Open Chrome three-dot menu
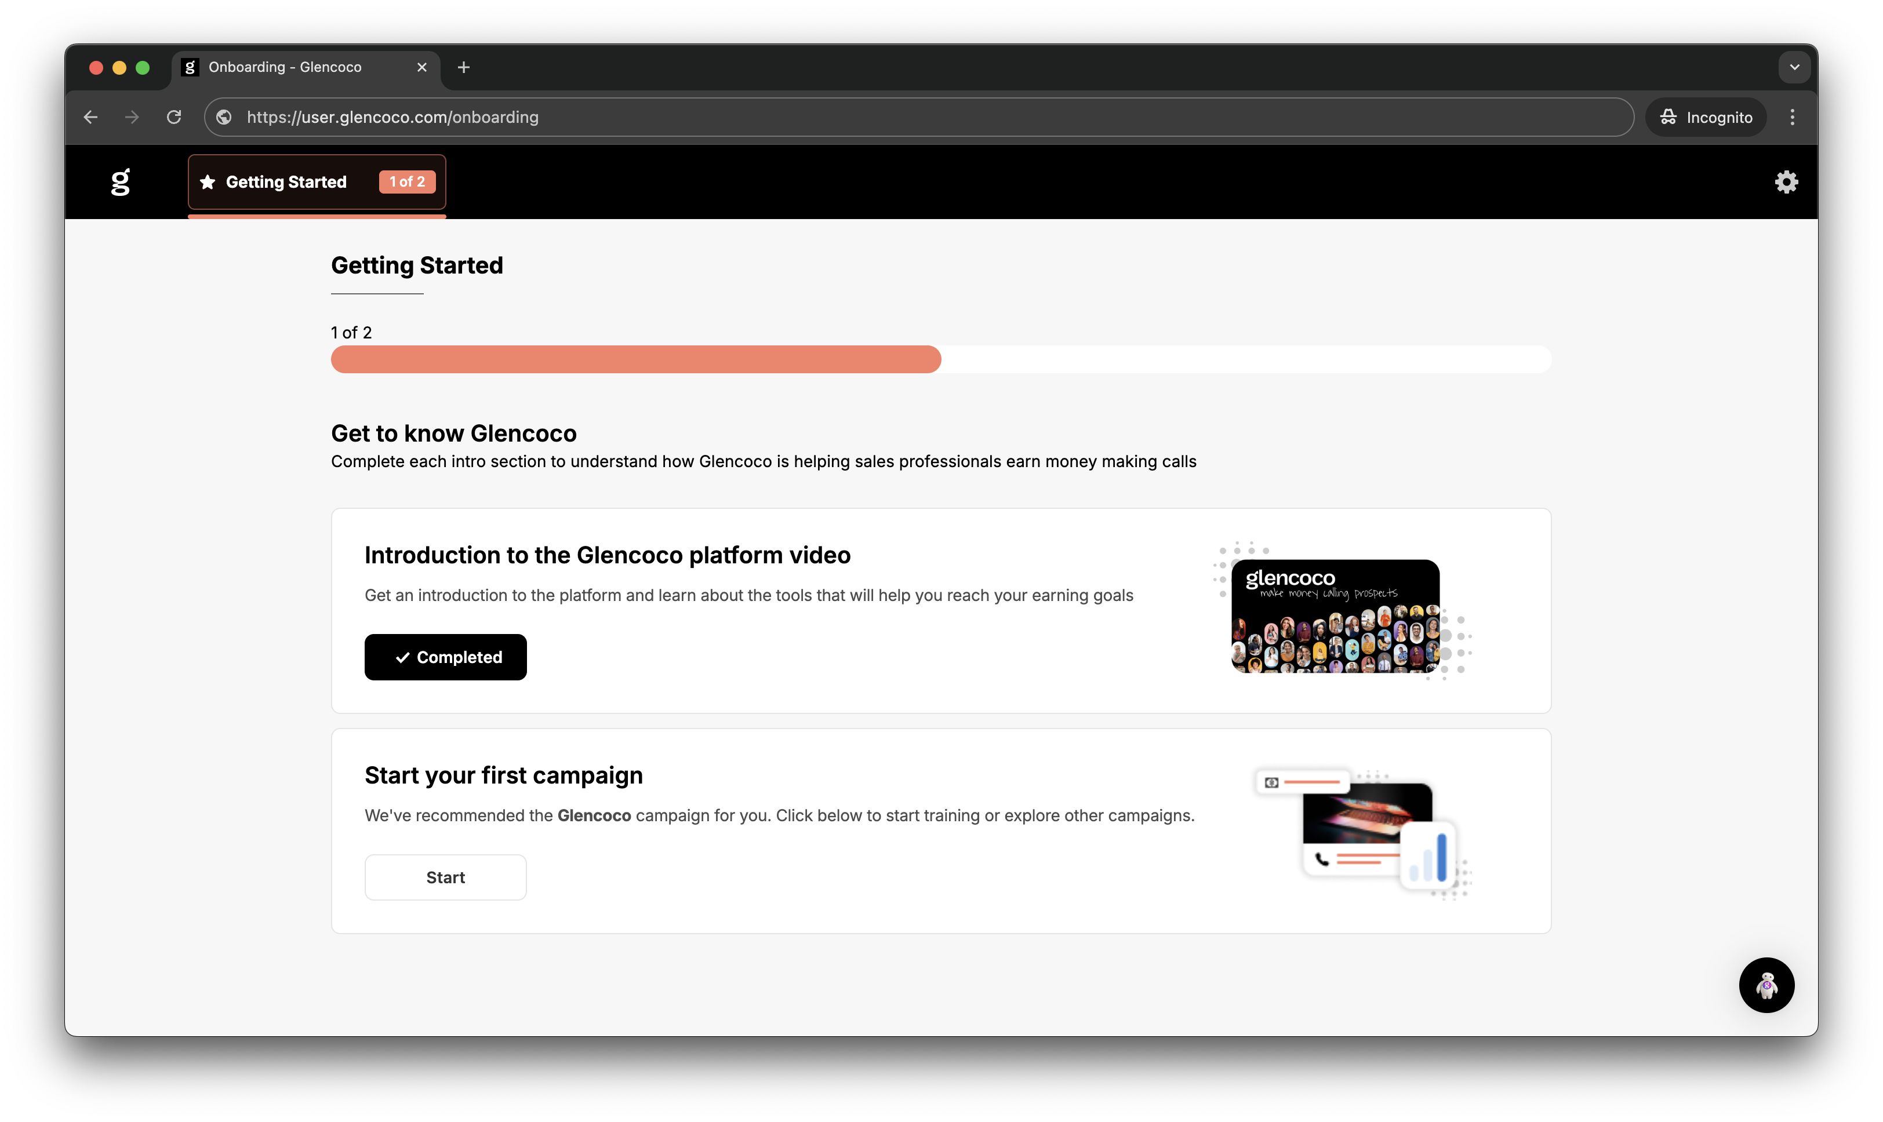The width and height of the screenshot is (1883, 1122). pyautogui.click(x=1791, y=117)
